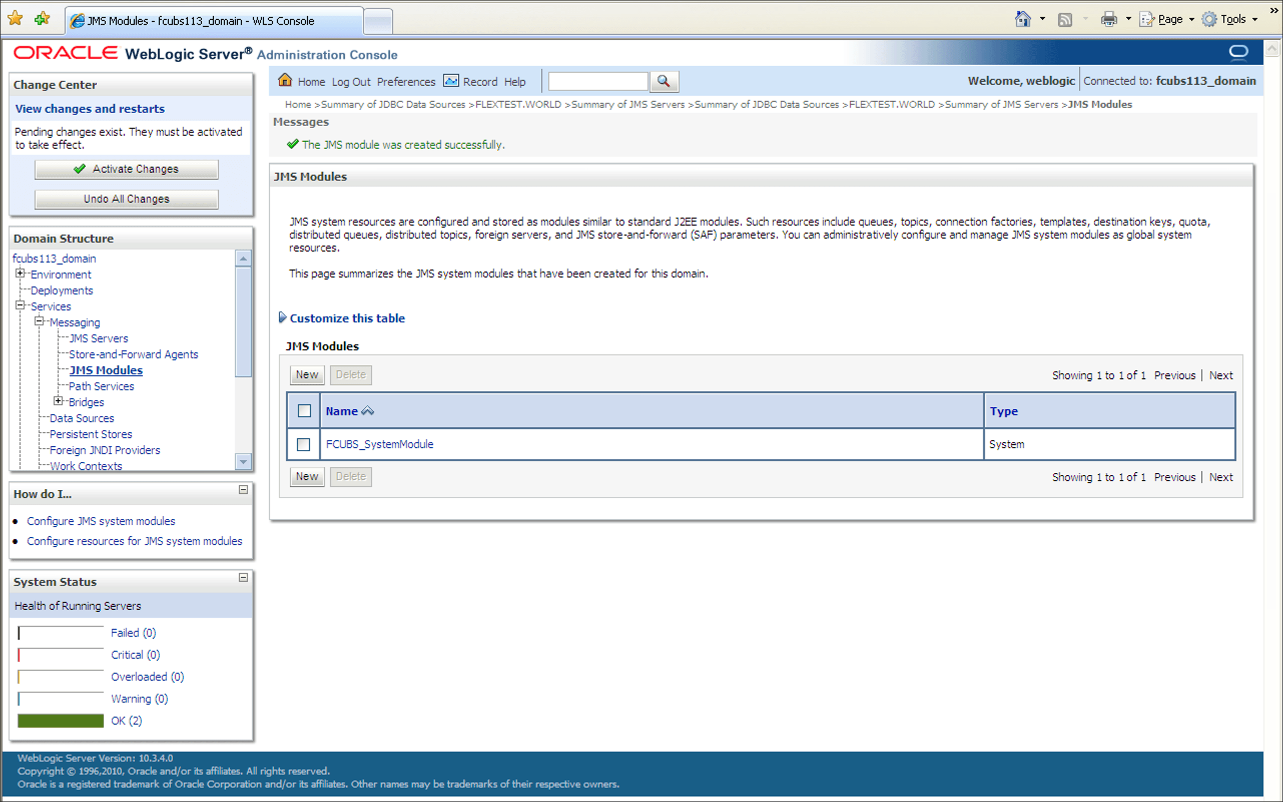Check the FCUBS_SystemModule row checkbox
This screenshot has width=1283, height=802.
(x=303, y=444)
